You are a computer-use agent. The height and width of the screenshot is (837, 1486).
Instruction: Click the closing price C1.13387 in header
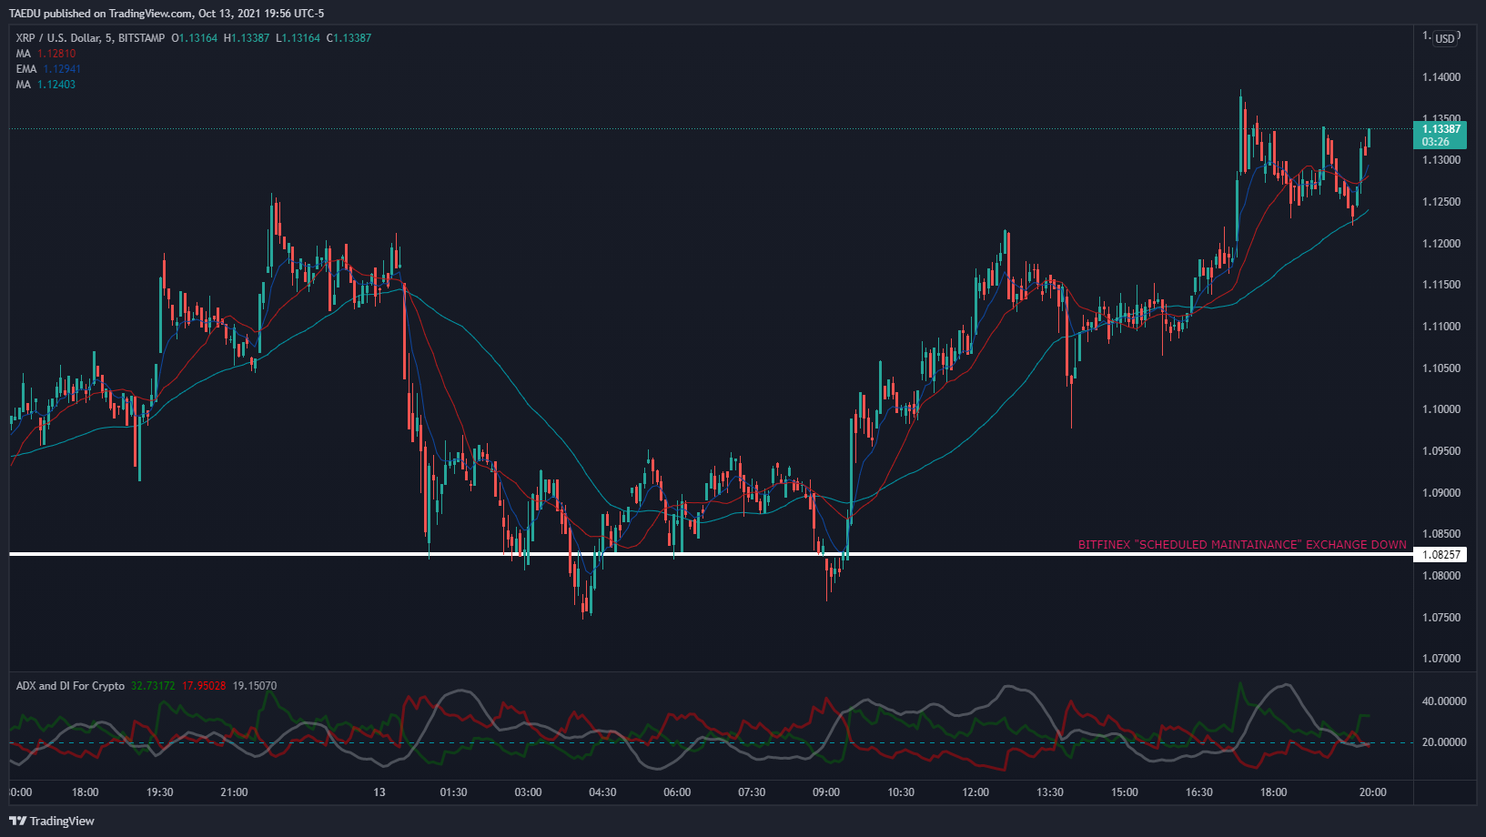(x=349, y=38)
